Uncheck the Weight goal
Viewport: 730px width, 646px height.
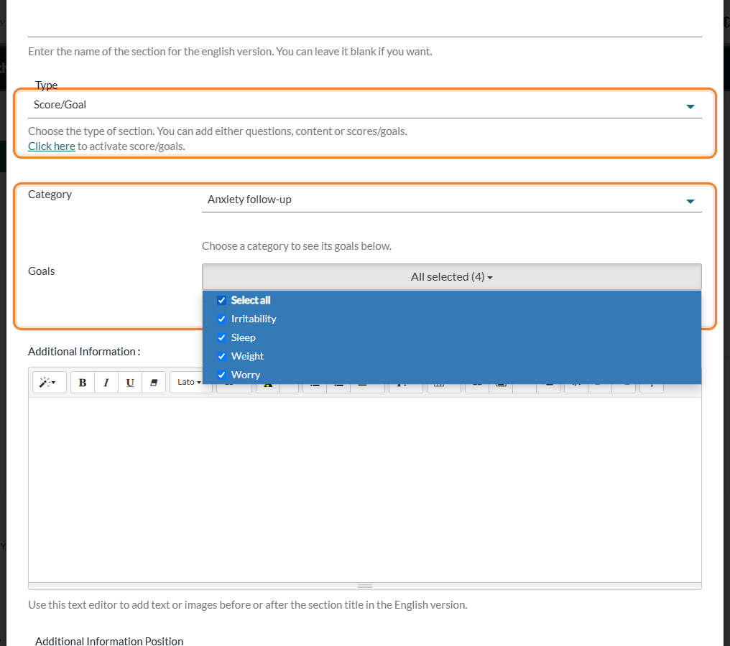(x=221, y=356)
